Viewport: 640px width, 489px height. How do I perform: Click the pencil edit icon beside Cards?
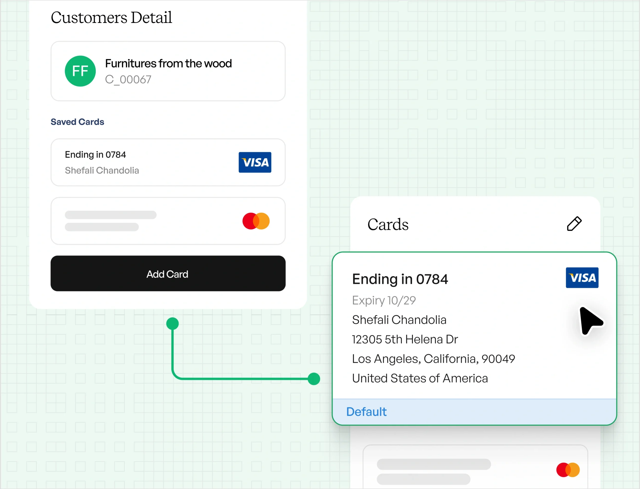[574, 224]
